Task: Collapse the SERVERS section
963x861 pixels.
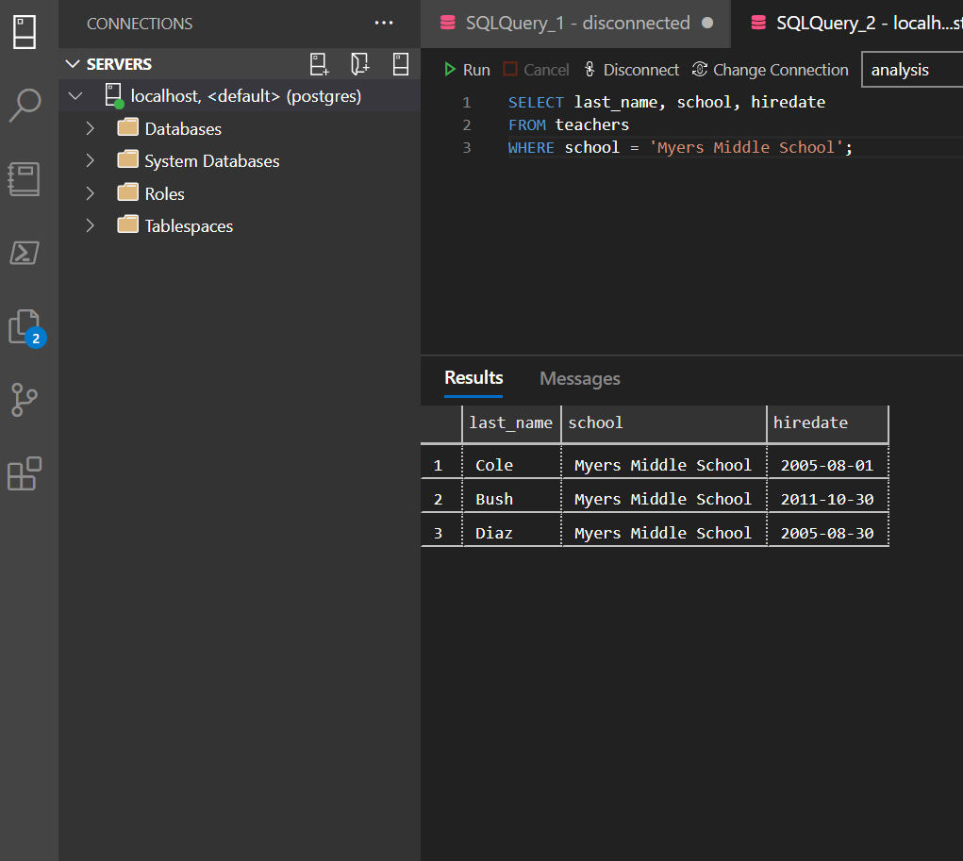Action: (74, 64)
